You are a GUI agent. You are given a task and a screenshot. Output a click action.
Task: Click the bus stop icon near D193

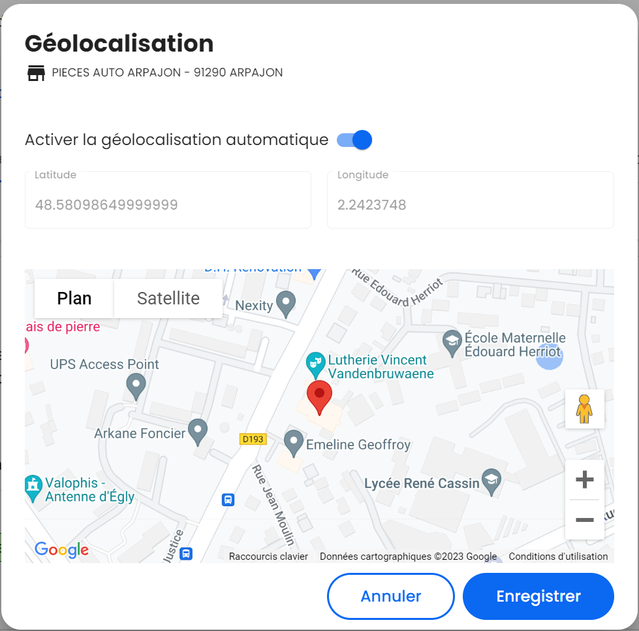pyautogui.click(x=228, y=499)
